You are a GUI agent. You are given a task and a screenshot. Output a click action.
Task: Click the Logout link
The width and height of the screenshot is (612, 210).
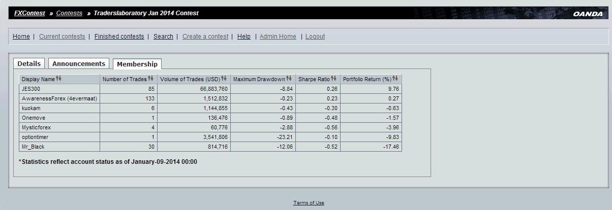pos(315,37)
